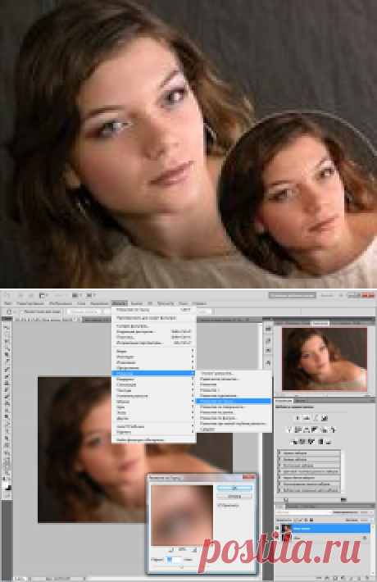Click the Radius input field

174,559
